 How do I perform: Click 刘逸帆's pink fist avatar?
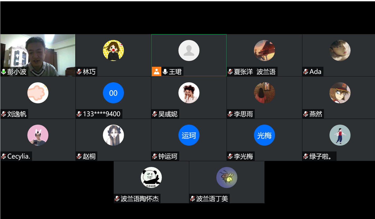38,93
